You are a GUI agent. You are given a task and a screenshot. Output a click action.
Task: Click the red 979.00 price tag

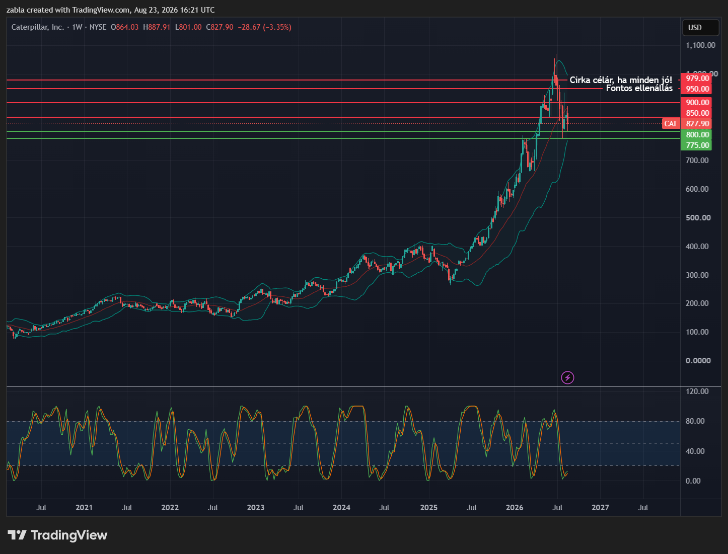[x=696, y=78]
